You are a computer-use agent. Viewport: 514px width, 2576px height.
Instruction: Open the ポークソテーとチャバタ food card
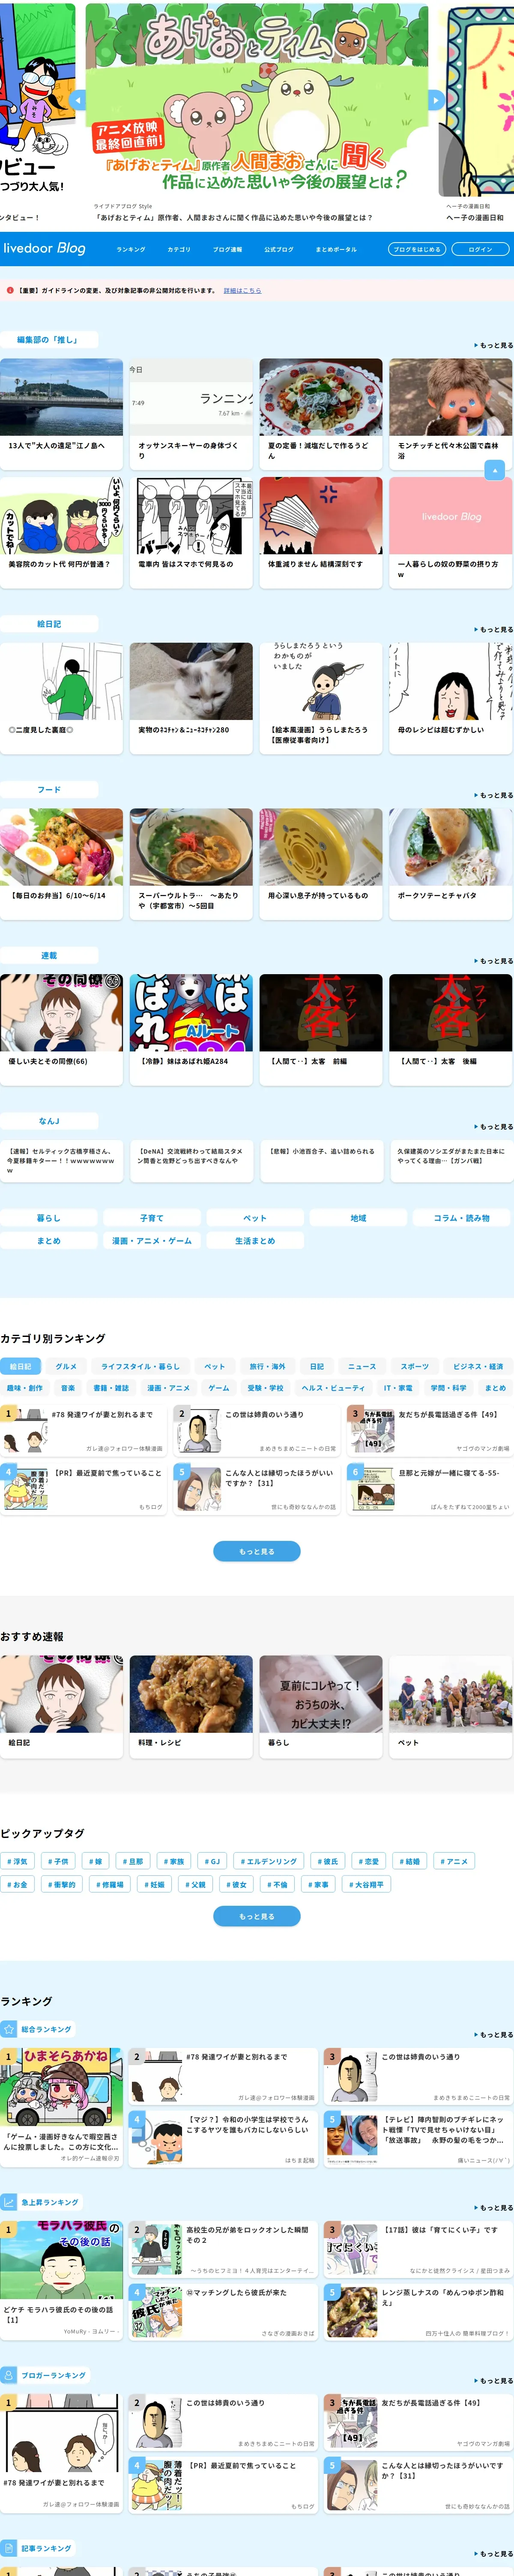(450, 864)
